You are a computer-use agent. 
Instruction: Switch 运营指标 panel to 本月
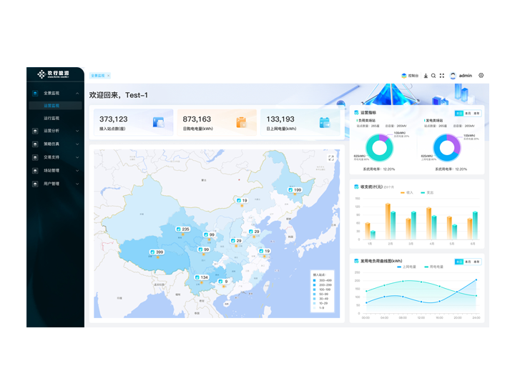468,113
